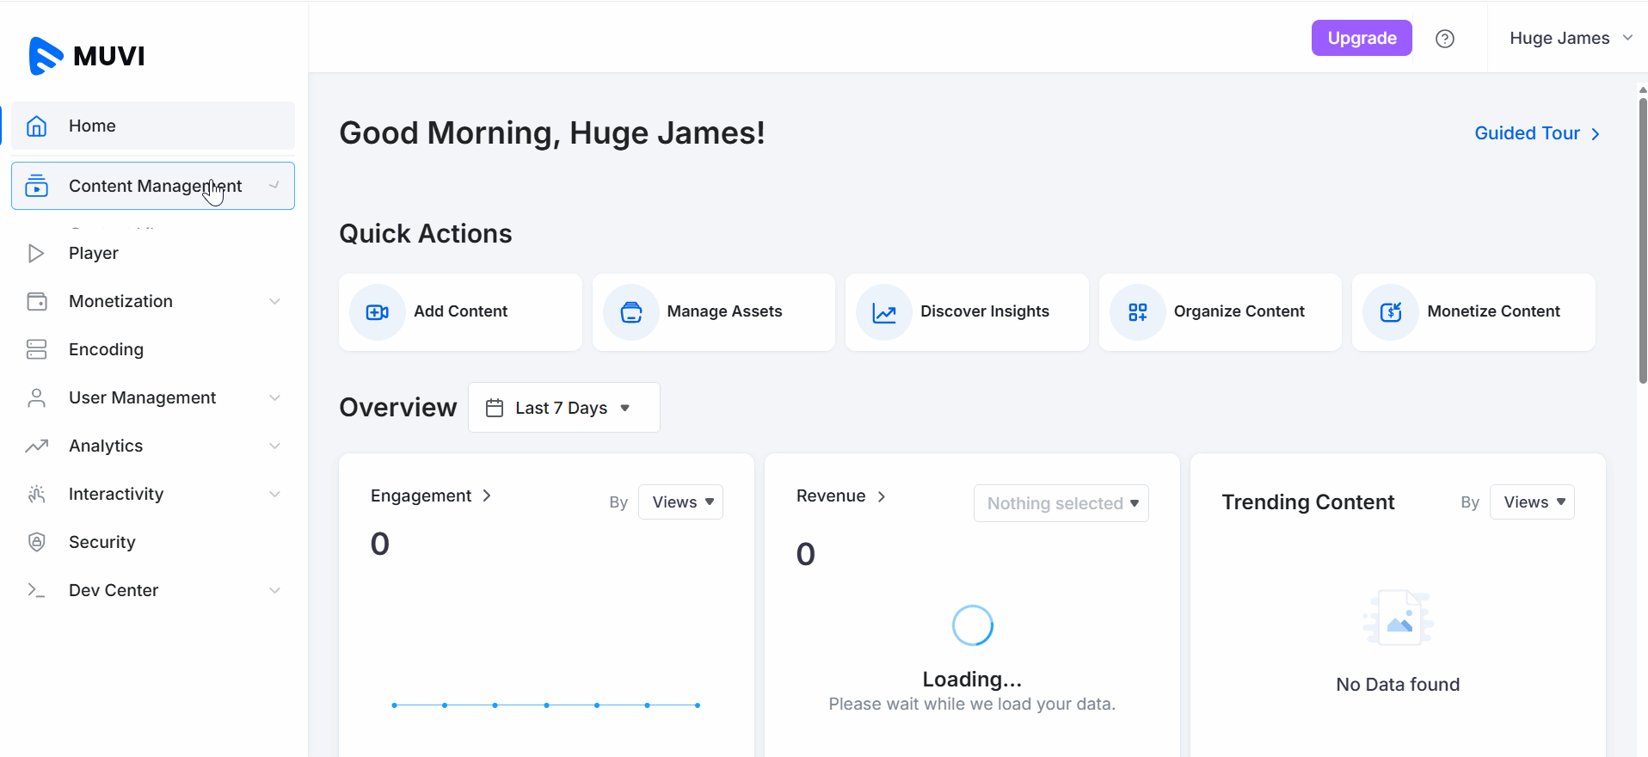1648x757 pixels.
Task: Click the Muvi logo icon
Action: pyautogui.click(x=46, y=56)
